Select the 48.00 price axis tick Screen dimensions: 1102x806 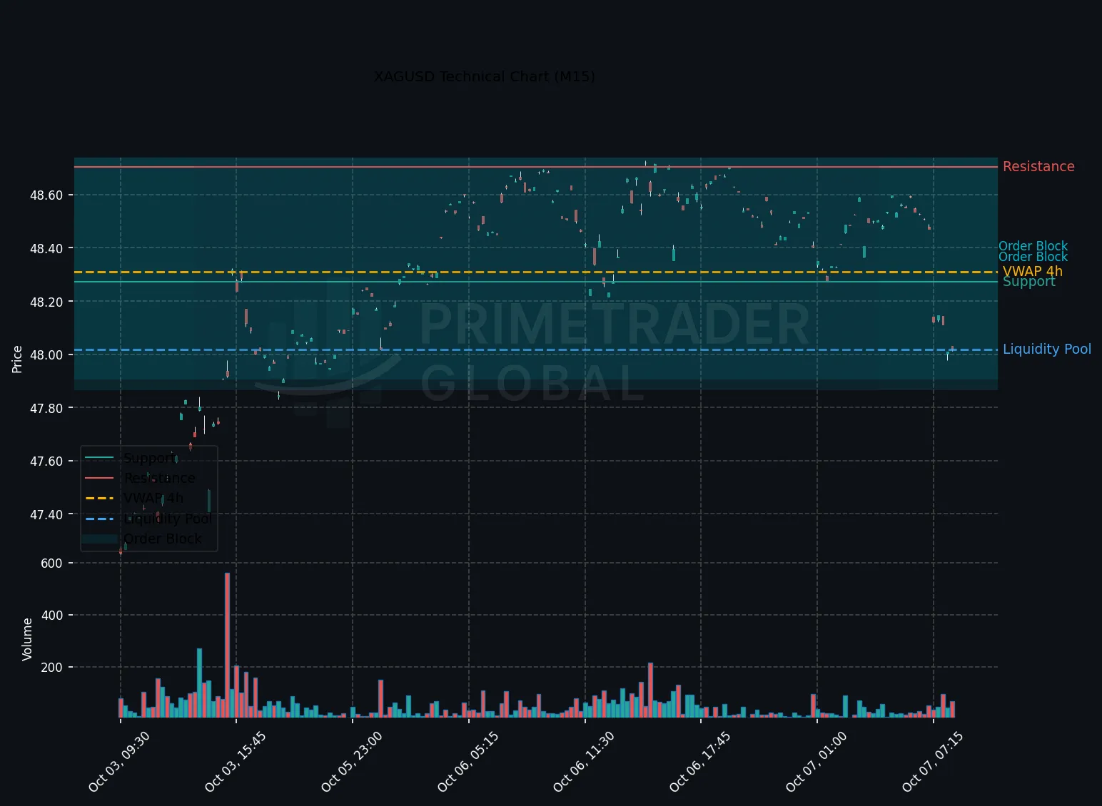pyautogui.click(x=46, y=354)
